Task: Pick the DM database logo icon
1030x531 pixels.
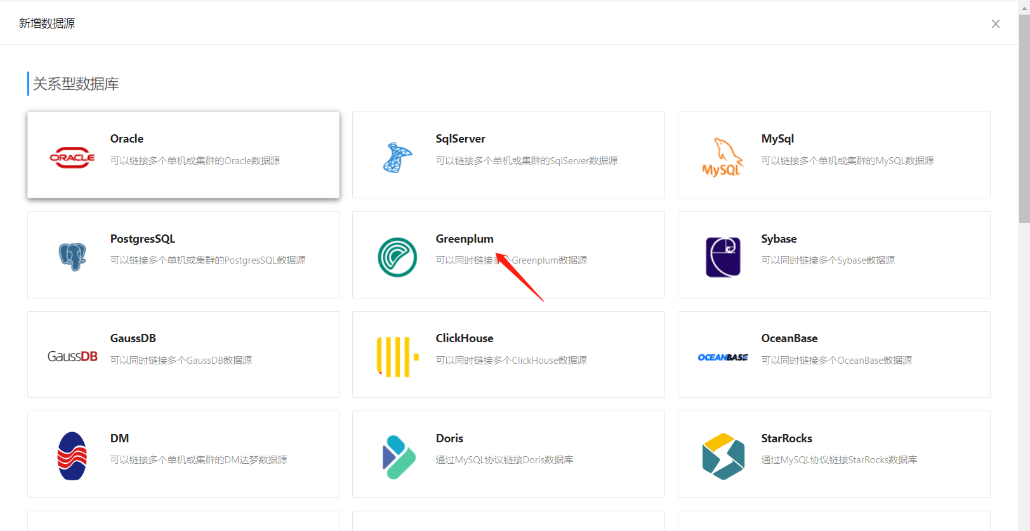Action: pyautogui.click(x=72, y=456)
